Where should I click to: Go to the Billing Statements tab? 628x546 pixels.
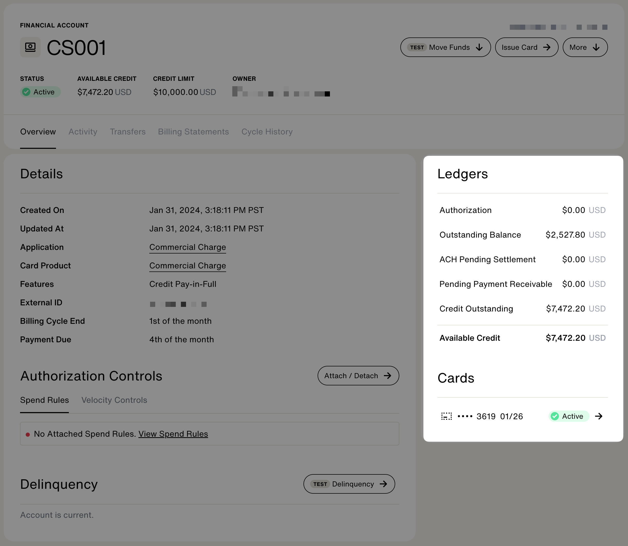click(193, 132)
